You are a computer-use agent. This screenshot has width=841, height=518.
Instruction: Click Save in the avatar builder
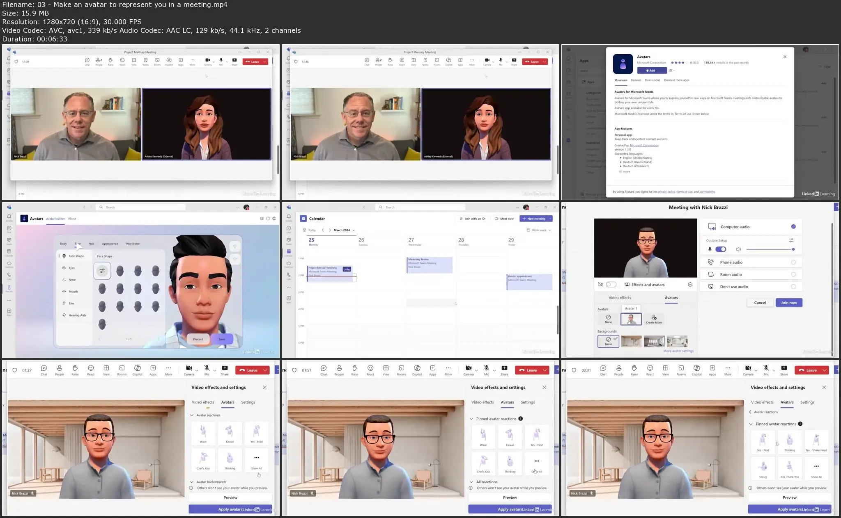click(222, 339)
